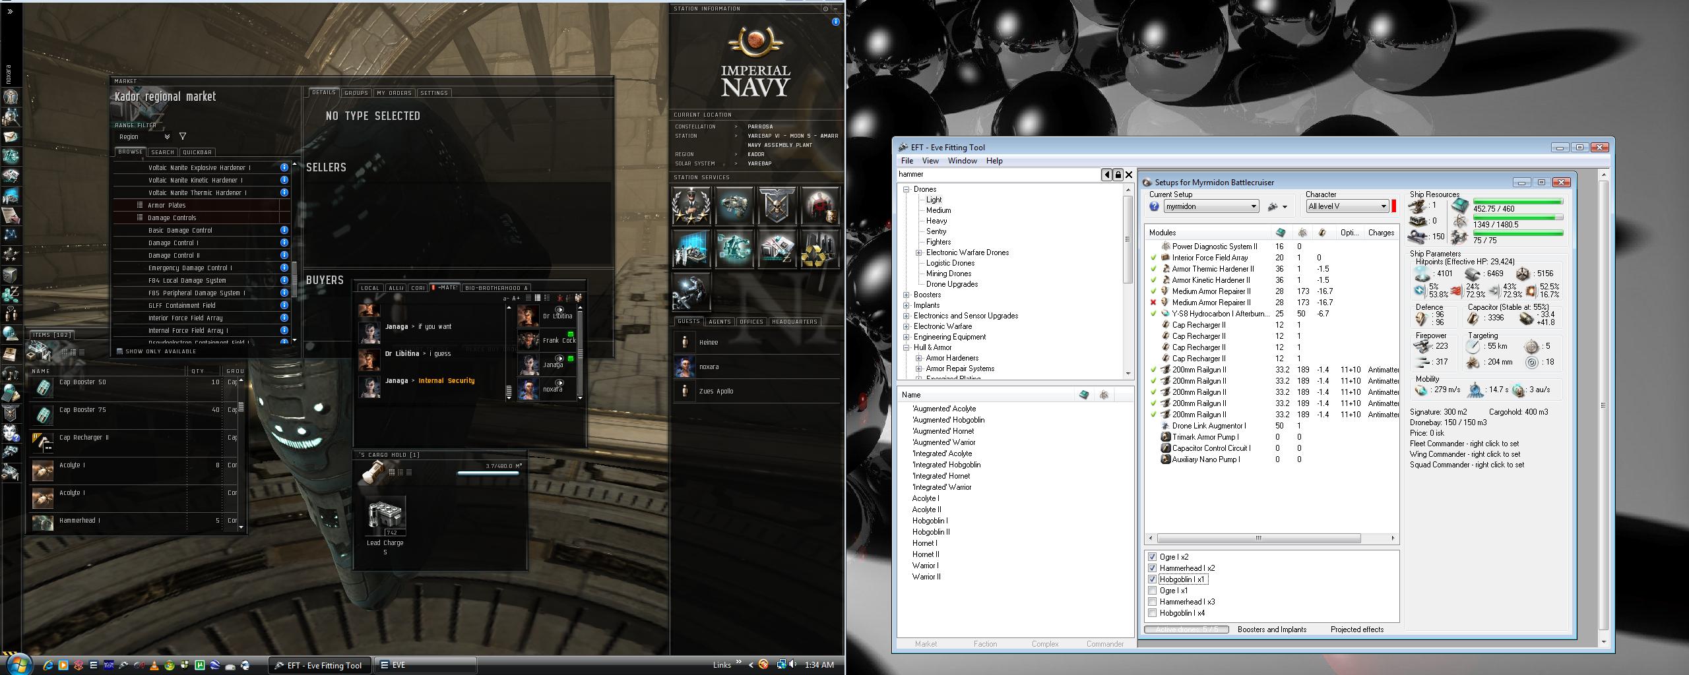Viewport: 1689px width, 675px height.
Task: Uncheck the Hobgoblin I x1 drone checkbox
Action: point(1153,579)
